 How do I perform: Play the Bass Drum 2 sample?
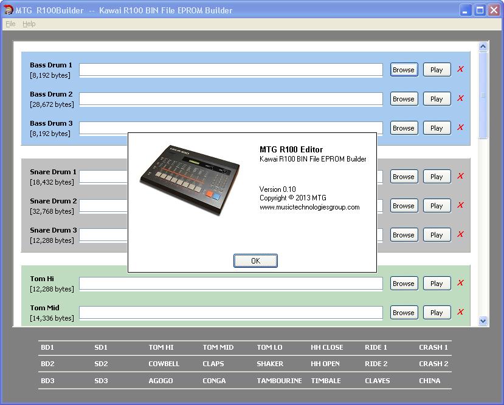(437, 99)
